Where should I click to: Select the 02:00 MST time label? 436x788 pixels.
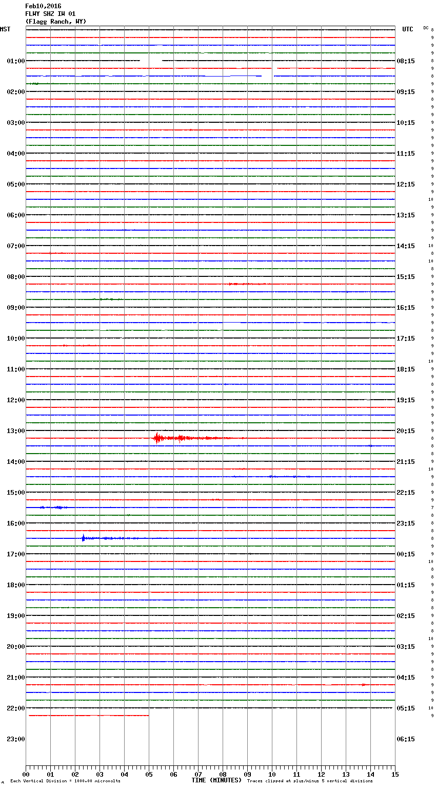16,92
